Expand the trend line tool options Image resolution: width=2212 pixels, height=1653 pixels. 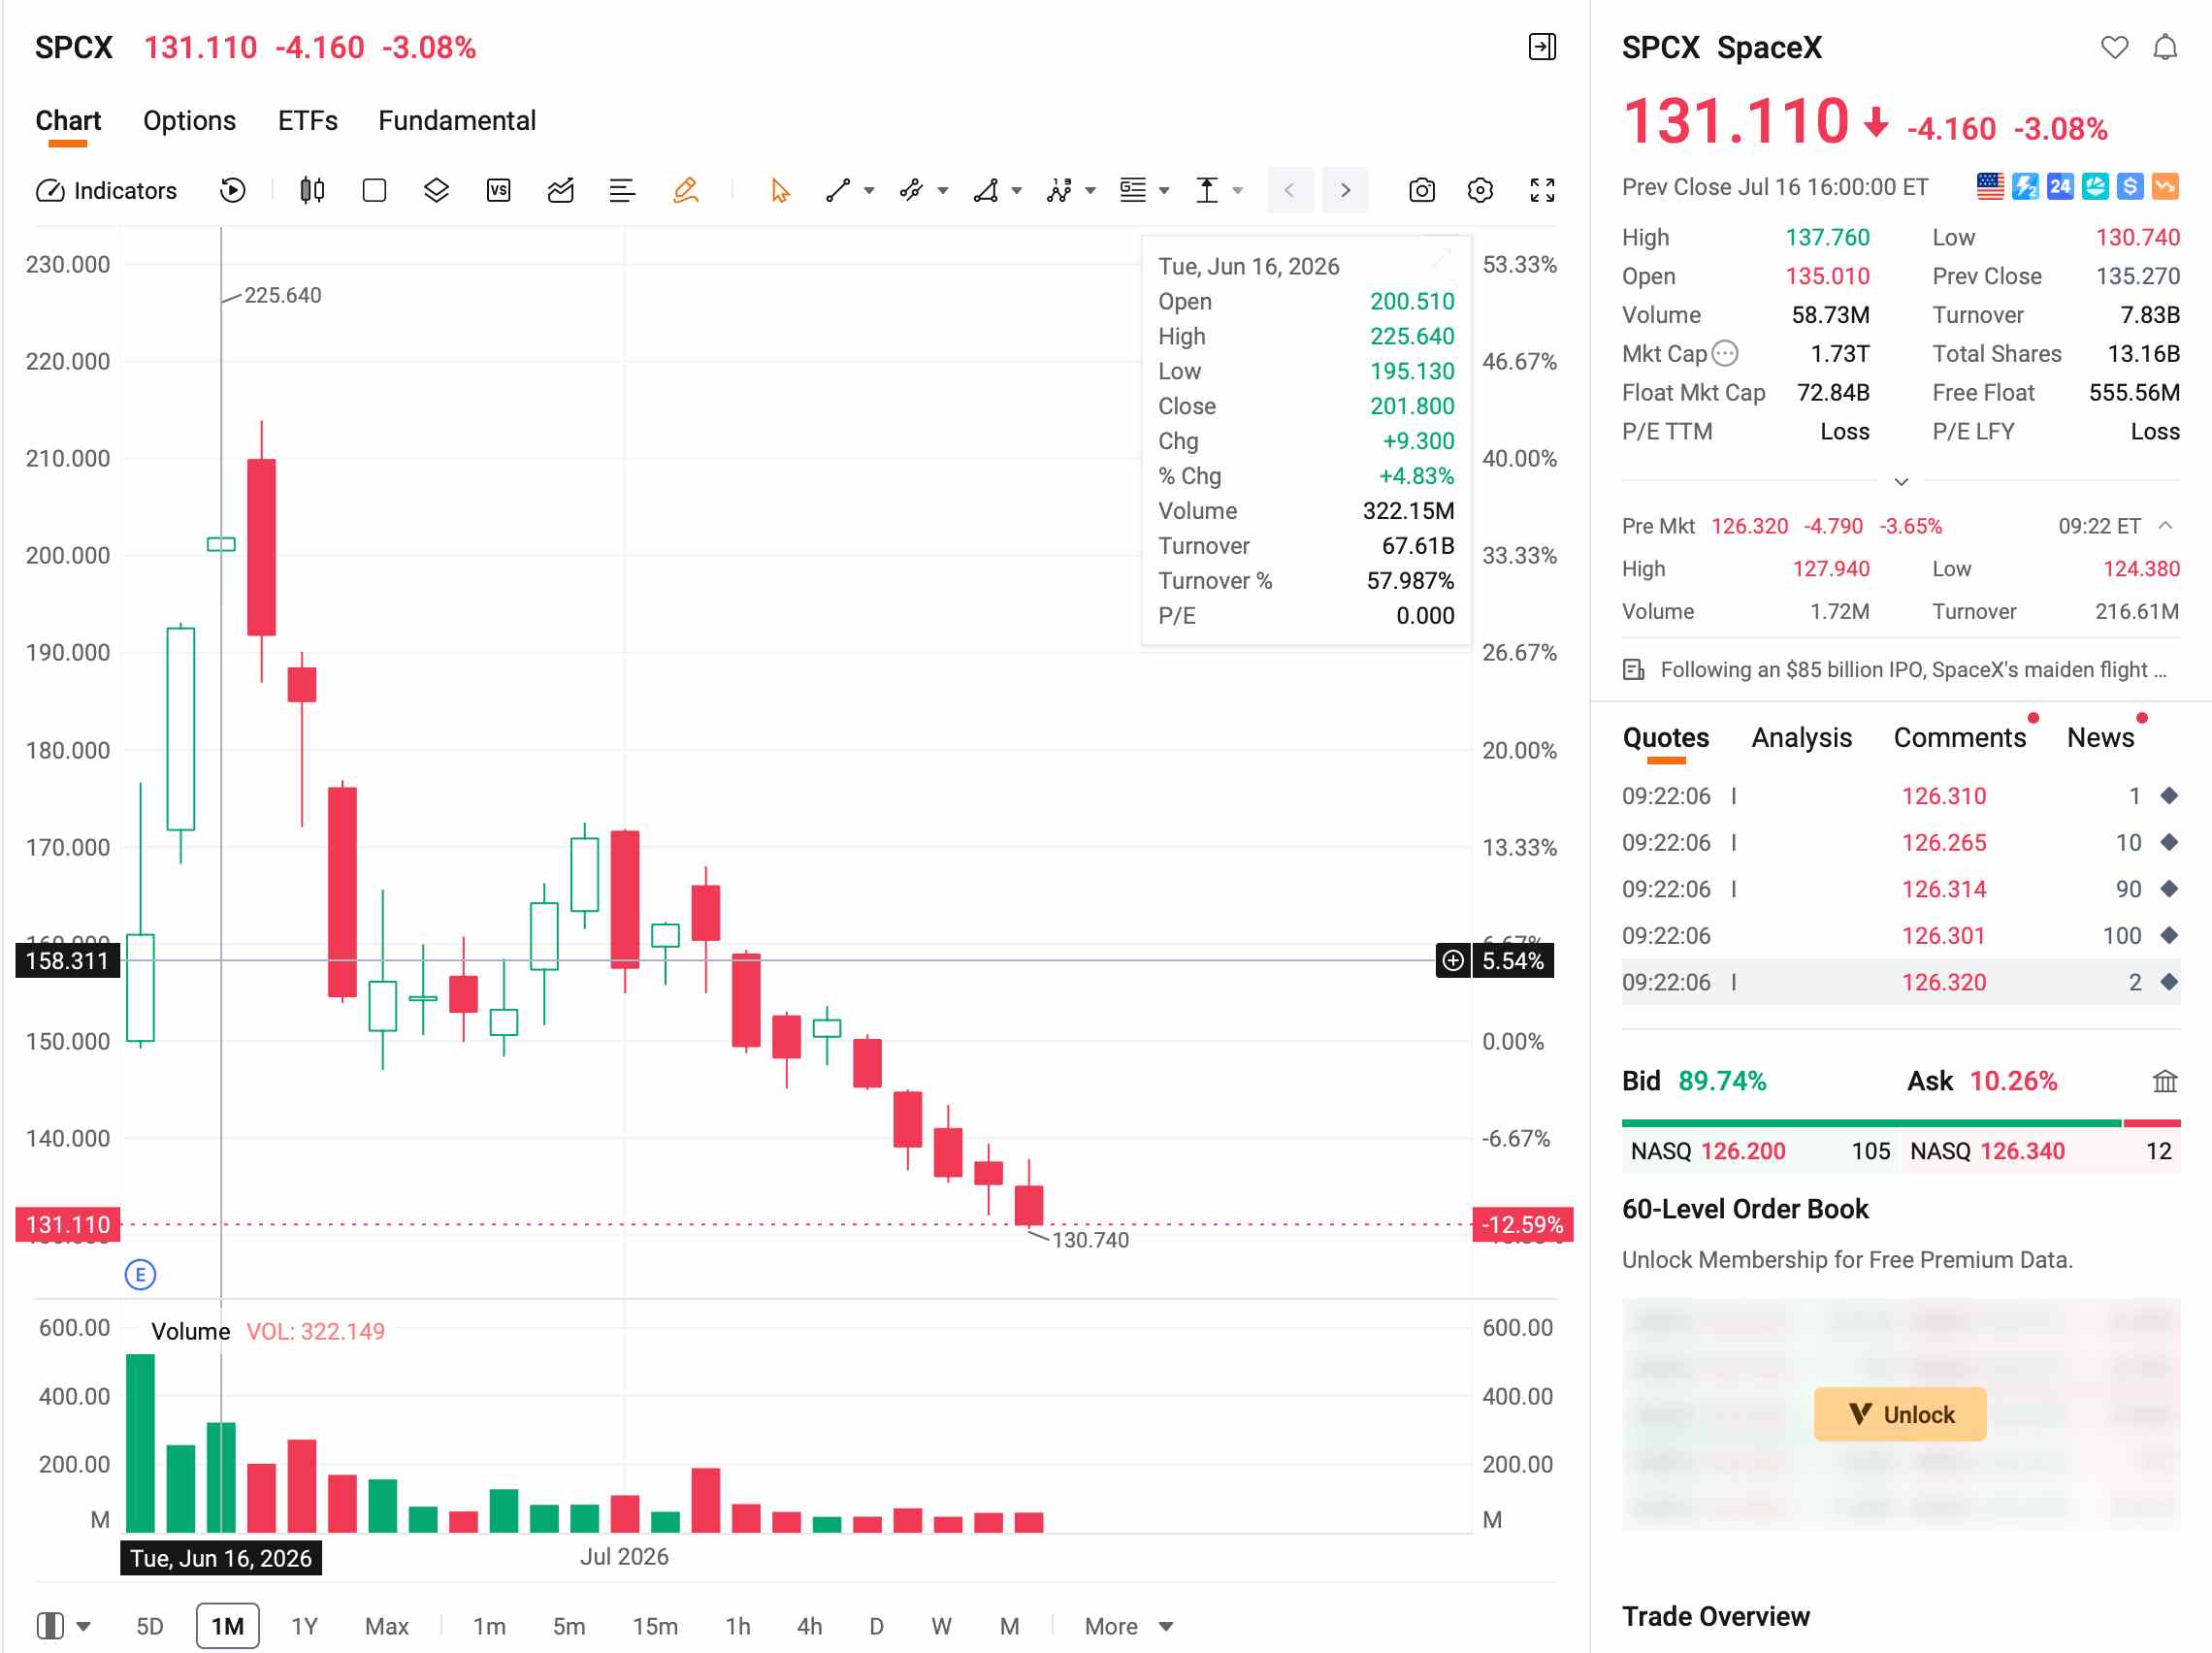(x=869, y=191)
